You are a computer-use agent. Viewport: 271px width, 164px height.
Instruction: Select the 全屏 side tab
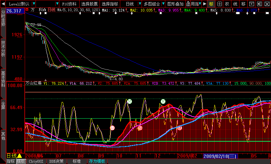(3, 106)
